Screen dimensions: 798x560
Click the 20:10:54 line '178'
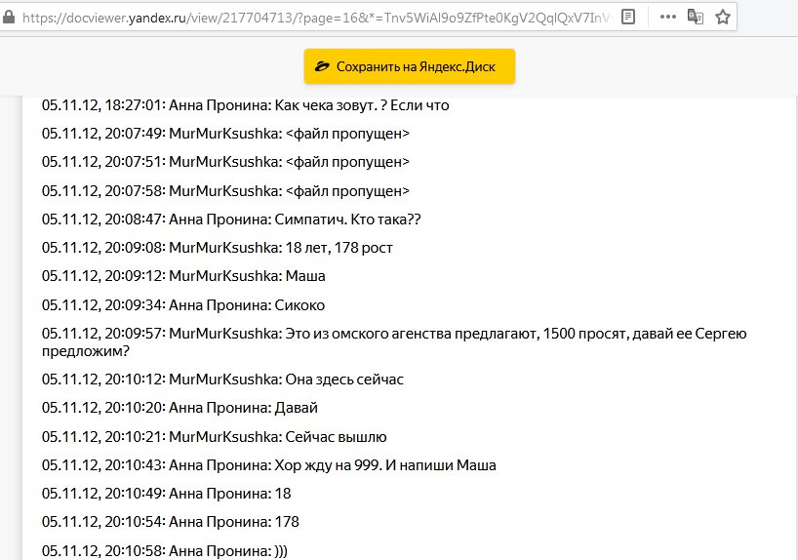(x=171, y=522)
